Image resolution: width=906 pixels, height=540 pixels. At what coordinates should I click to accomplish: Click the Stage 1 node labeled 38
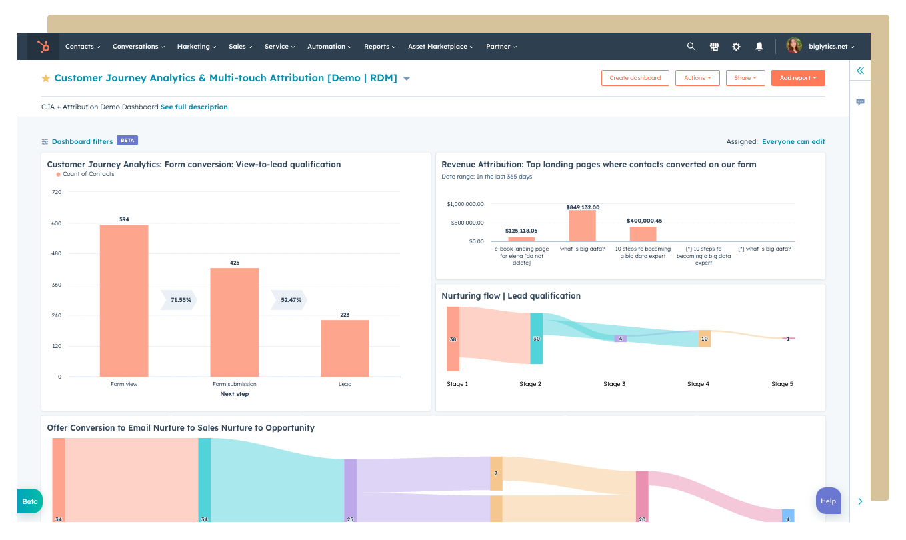click(453, 339)
